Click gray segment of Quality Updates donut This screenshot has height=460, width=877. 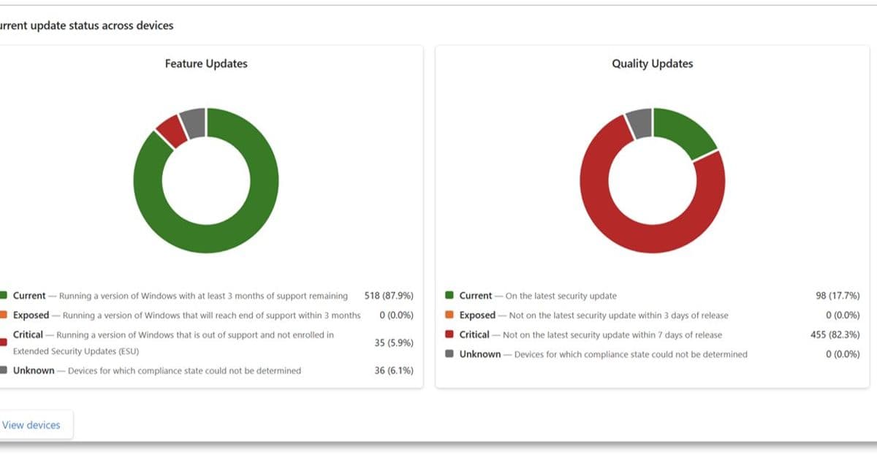tap(639, 123)
